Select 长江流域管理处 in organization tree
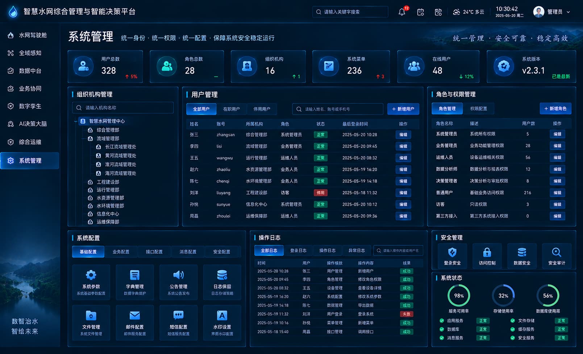Viewport: 583px width, 354px height. pos(120,147)
